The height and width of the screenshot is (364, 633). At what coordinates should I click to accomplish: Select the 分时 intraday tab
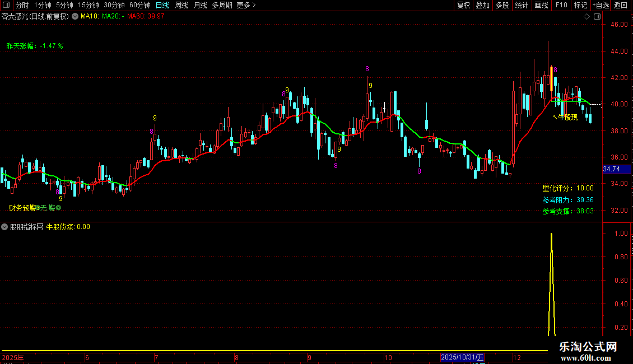tap(22, 5)
